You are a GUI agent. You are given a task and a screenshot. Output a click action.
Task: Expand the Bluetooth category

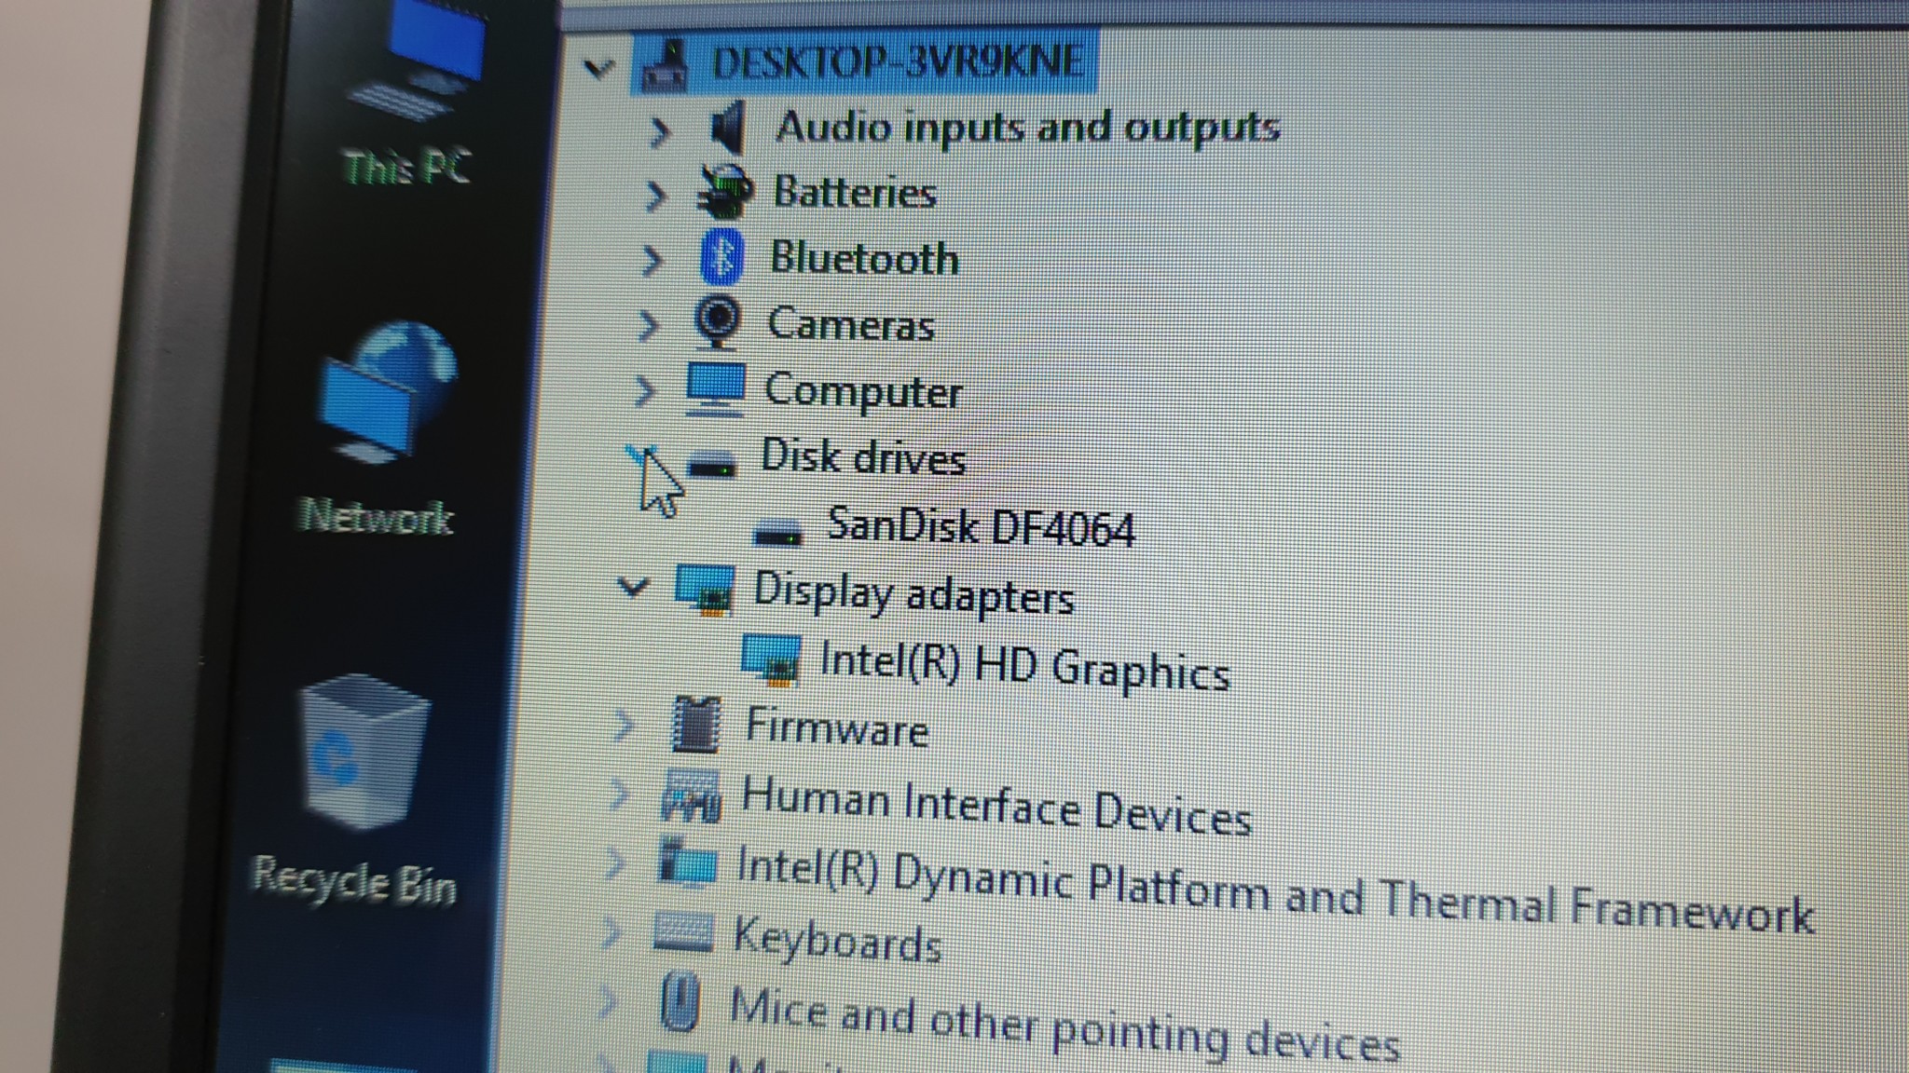[x=652, y=261]
